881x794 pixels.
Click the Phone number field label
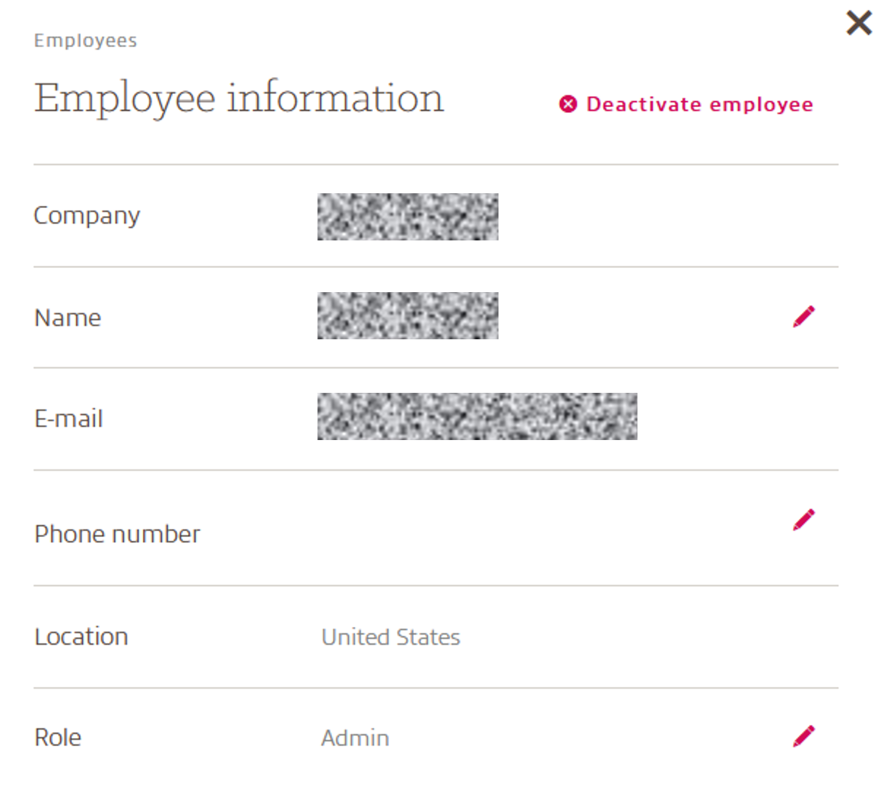[117, 534]
